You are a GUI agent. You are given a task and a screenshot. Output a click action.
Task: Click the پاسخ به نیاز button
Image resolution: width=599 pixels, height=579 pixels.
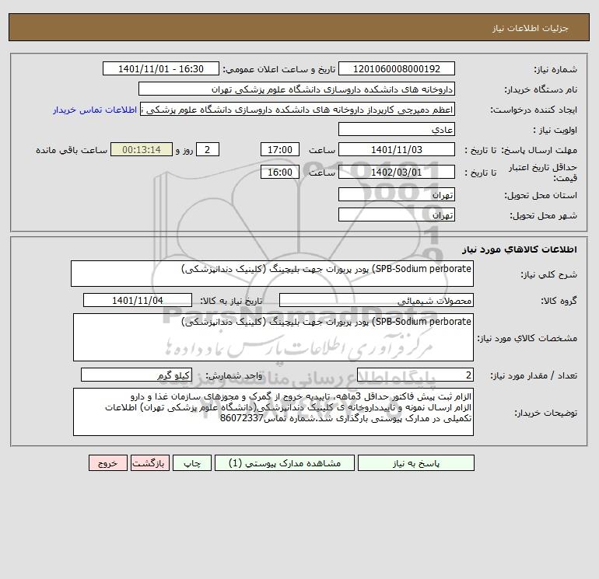pos(416,463)
